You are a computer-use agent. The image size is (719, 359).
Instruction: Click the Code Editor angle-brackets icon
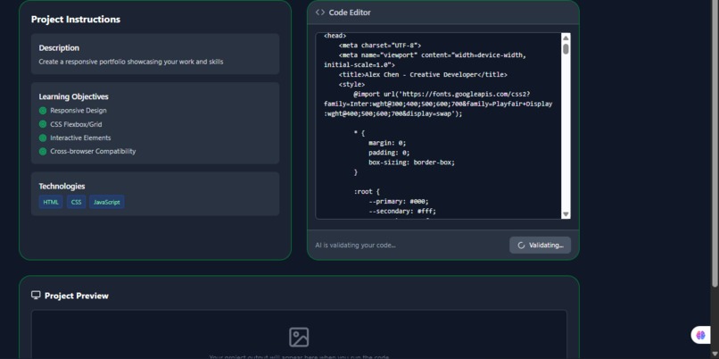[320, 13]
